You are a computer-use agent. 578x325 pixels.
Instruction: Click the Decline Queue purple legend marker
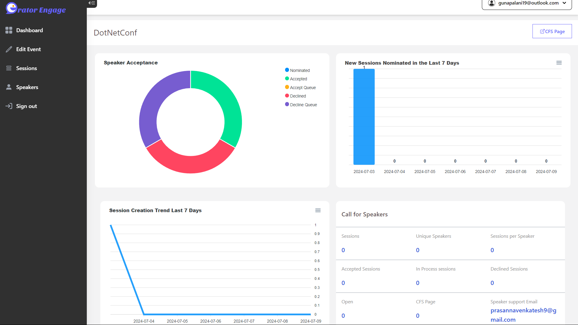coord(287,104)
